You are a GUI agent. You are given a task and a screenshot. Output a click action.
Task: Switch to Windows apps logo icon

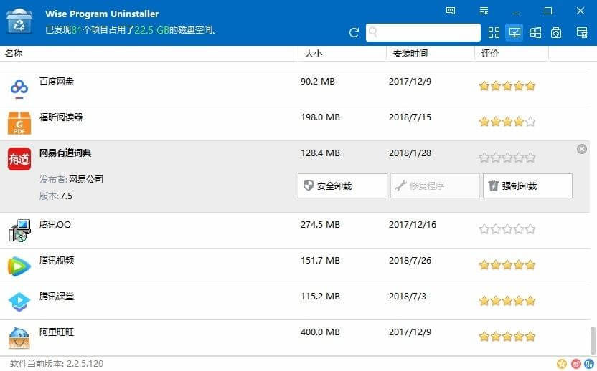535,32
